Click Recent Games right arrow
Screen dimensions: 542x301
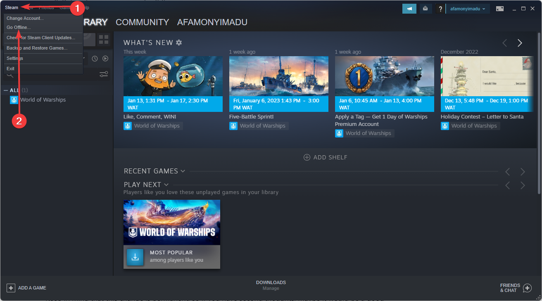(523, 171)
